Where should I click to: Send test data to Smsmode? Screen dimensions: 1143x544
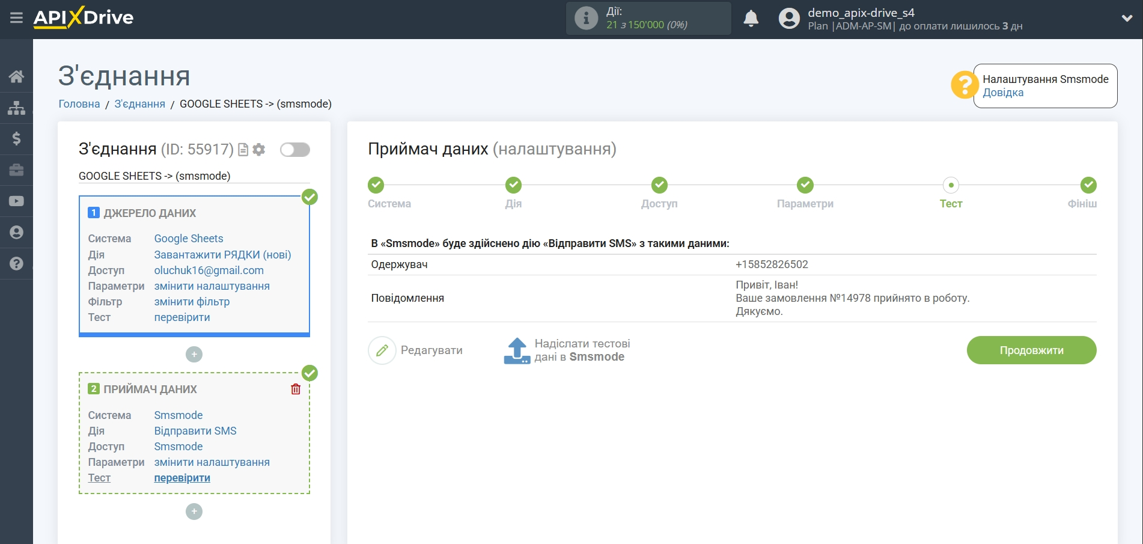point(567,350)
